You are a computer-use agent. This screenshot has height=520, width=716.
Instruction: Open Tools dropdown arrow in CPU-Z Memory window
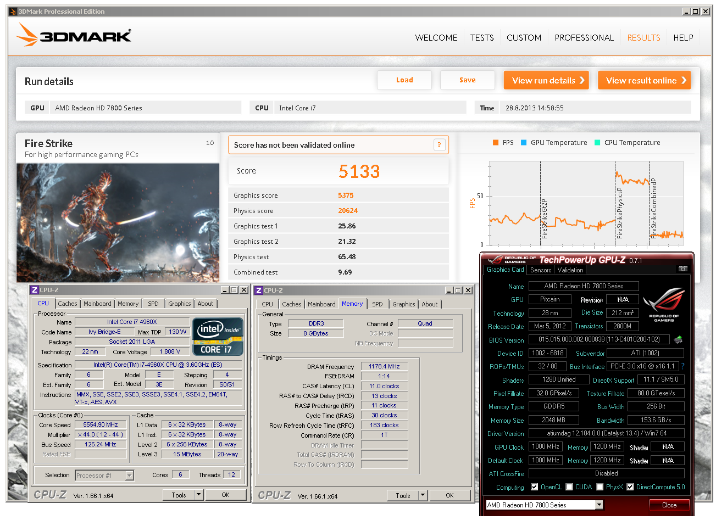423,495
